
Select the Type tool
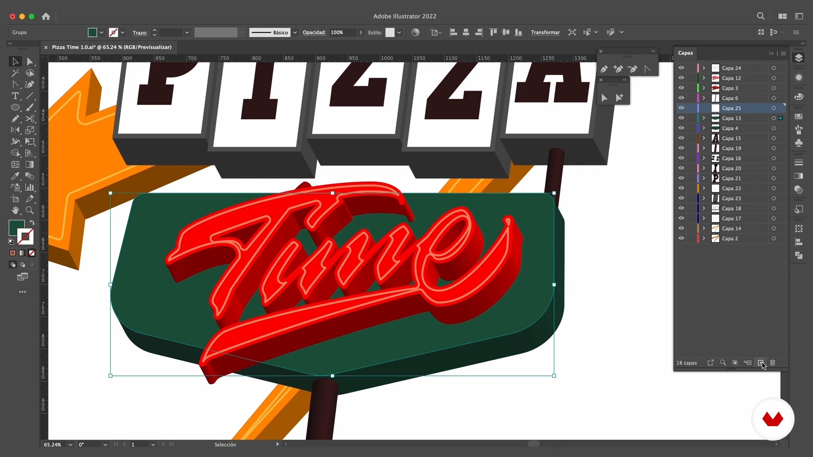pyautogui.click(x=15, y=96)
